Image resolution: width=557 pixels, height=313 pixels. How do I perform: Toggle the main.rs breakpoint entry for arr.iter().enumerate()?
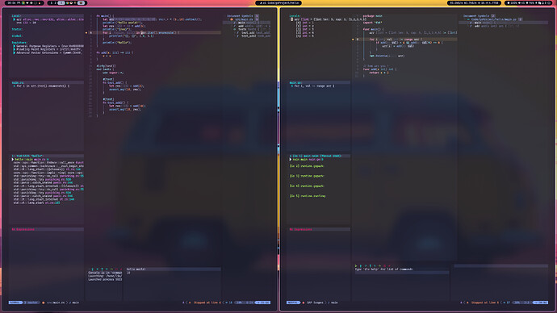pyautogui.click(x=42, y=86)
